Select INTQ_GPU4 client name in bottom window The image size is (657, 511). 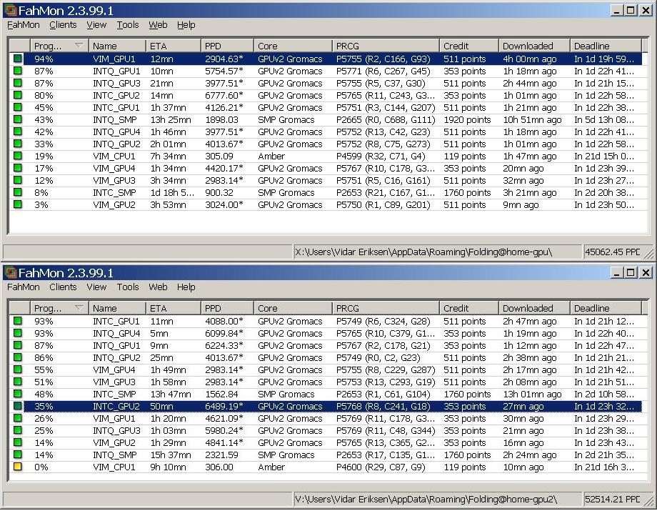(116, 333)
